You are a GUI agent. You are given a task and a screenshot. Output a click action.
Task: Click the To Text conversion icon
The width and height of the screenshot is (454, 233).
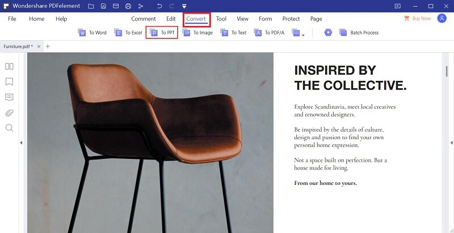[x=233, y=33]
